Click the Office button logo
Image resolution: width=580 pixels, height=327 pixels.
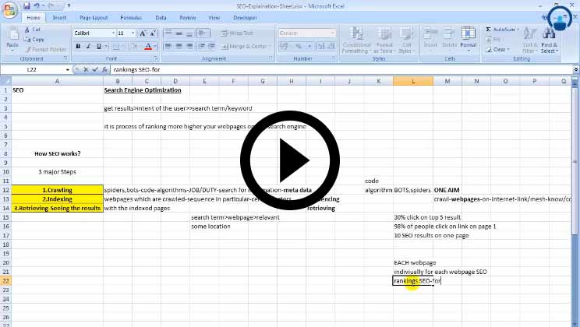(10, 9)
